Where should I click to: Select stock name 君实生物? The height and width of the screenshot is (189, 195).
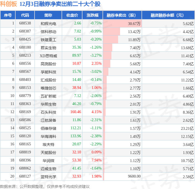pos(48,48)
